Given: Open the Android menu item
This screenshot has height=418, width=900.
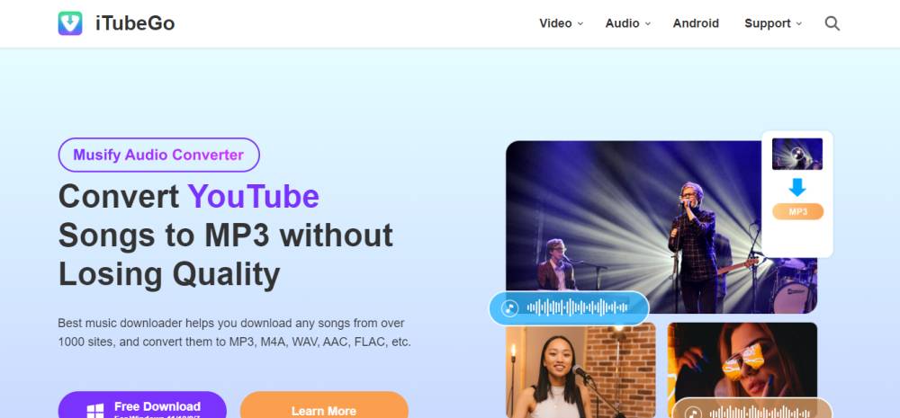Looking at the screenshot, I should [696, 23].
